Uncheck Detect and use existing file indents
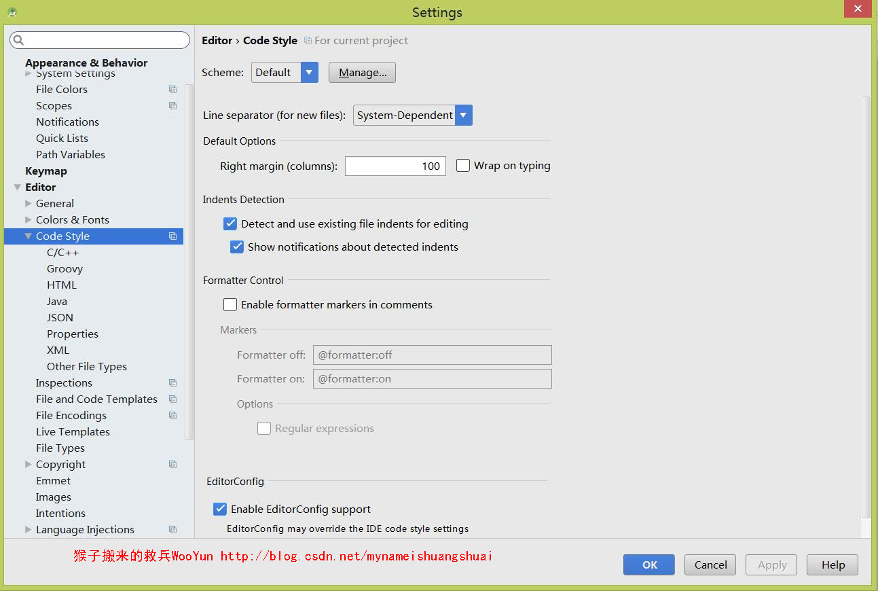The height and width of the screenshot is (591, 878). coord(231,223)
